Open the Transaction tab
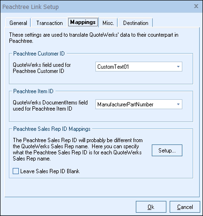The height and width of the screenshot is (216, 203). click(x=49, y=23)
